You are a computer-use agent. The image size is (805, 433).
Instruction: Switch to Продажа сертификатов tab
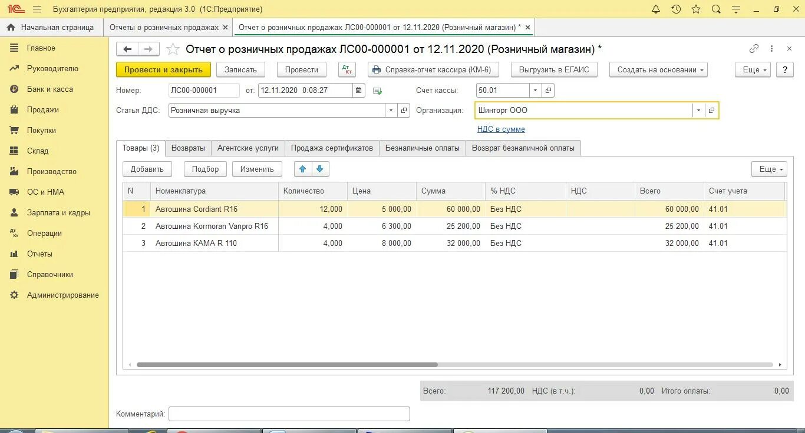tap(332, 148)
